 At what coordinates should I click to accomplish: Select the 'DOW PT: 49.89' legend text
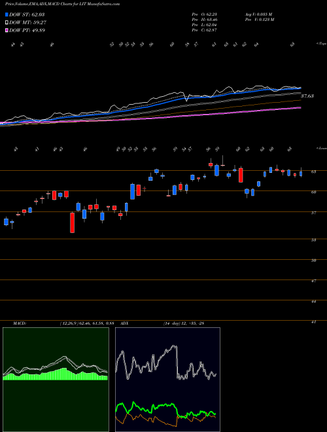pyautogui.click(x=27, y=30)
